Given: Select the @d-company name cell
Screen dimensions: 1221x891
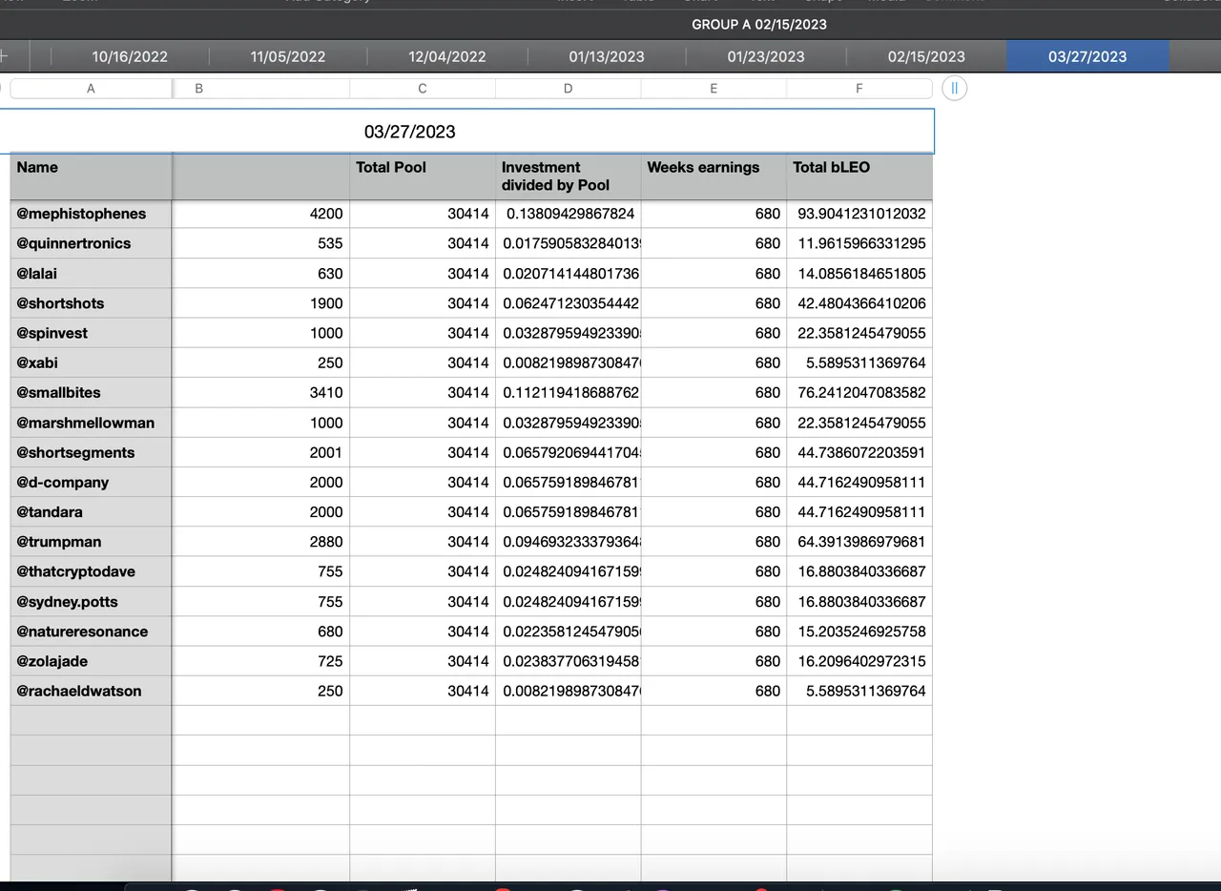Looking at the screenshot, I should 92,482.
